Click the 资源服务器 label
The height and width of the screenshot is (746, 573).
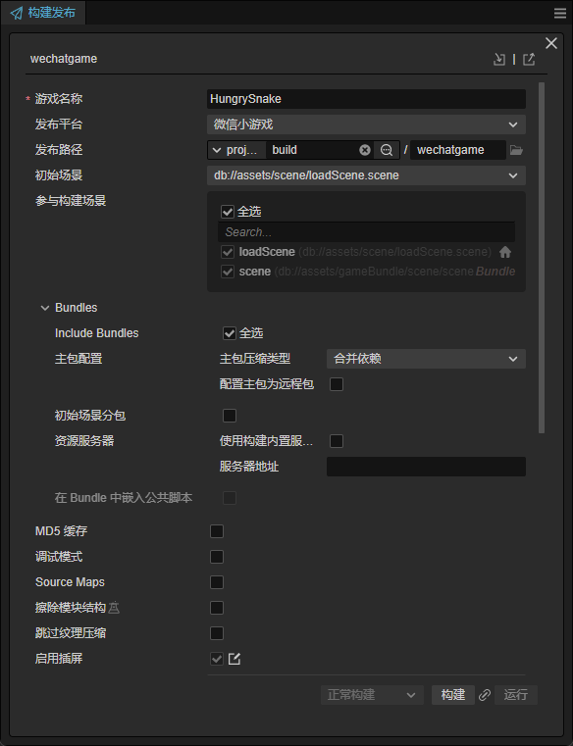point(84,441)
